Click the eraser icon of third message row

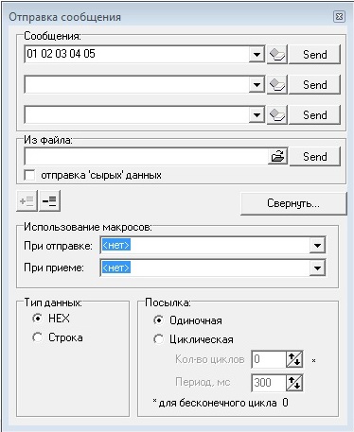tap(277, 115)
